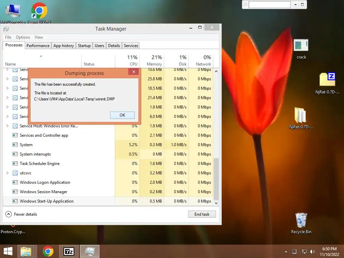Expand the Service row showing 18.5 MB

click(x=7, y=88)
